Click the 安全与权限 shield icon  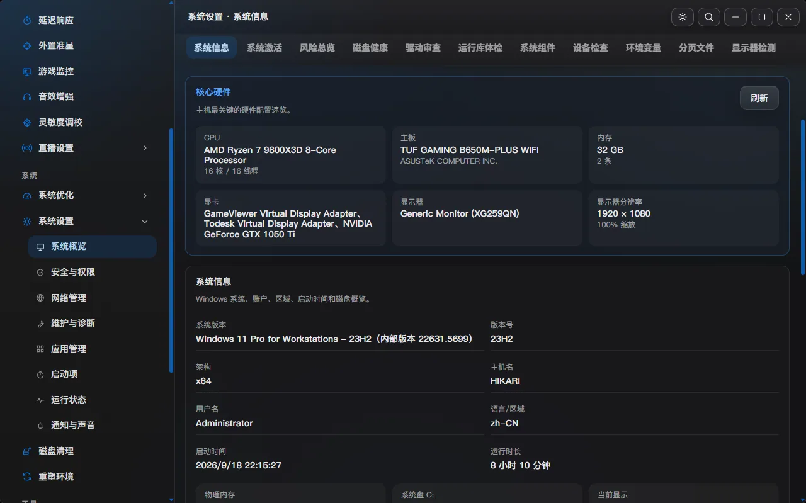pos(40,273)
